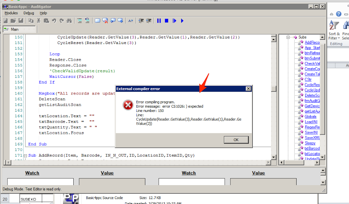Select the getListAuditScan sub in tree
The image size is (349, 204).
pyautogui.click(x=312, y=111)
